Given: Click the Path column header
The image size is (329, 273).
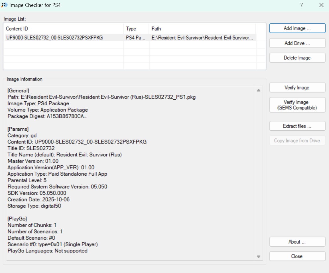Looking at the screenshot, I should [x=202, y=29].
